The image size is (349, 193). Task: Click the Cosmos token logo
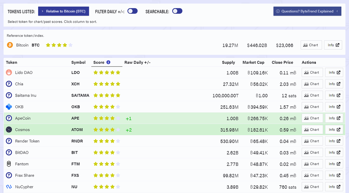click(9, 130)
